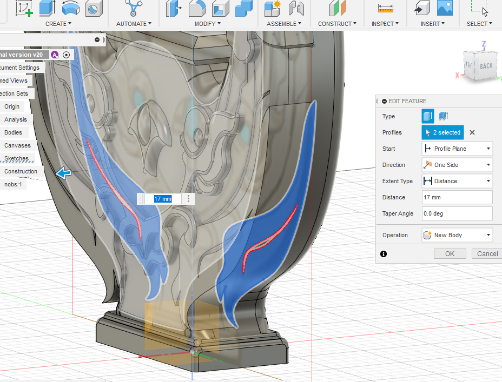This screenshot has height=382, width=502.
Task: Select the Revolve tool icon
Action: click(x=70, y=8)
